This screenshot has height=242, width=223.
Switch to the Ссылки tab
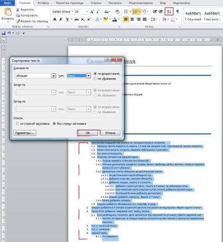[96, 3]
